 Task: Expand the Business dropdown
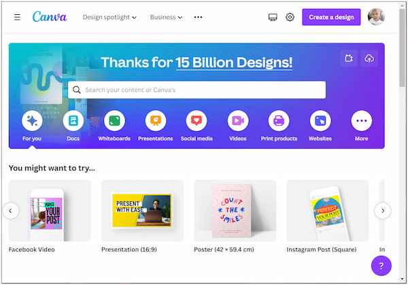(x=166, y=17)
